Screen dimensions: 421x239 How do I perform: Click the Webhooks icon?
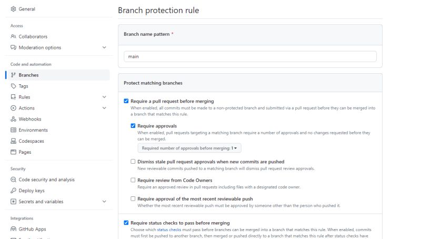click(14, 119)
